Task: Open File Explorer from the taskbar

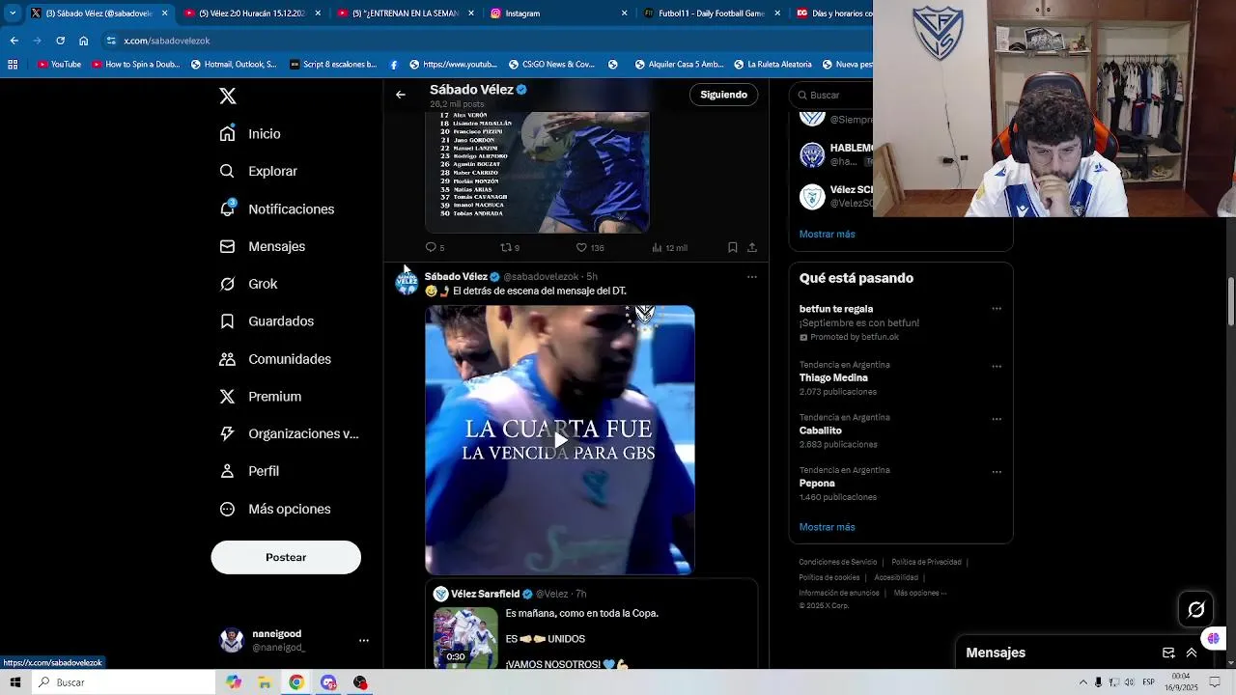Action: (265, 682)
